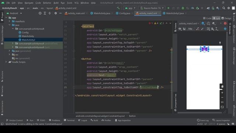Click the Infer Constraints magic wand
Screen dimensions: 236x133
click(x=202, y=29)
